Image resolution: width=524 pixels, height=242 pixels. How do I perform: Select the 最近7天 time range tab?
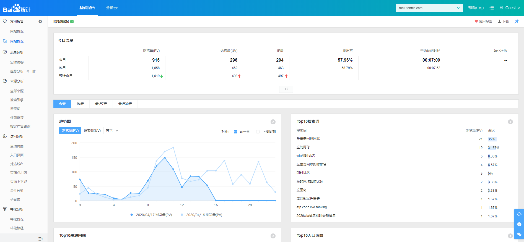click(101, 104)
